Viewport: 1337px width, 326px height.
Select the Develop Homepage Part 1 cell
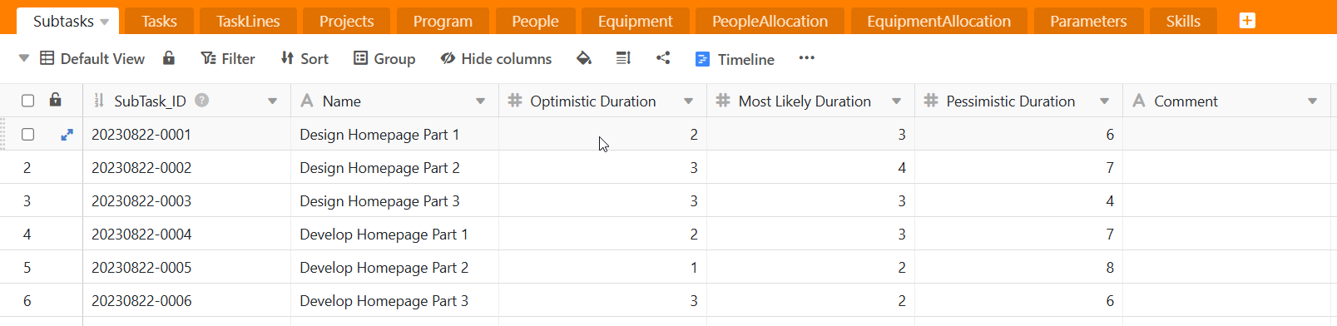[394, 234]
